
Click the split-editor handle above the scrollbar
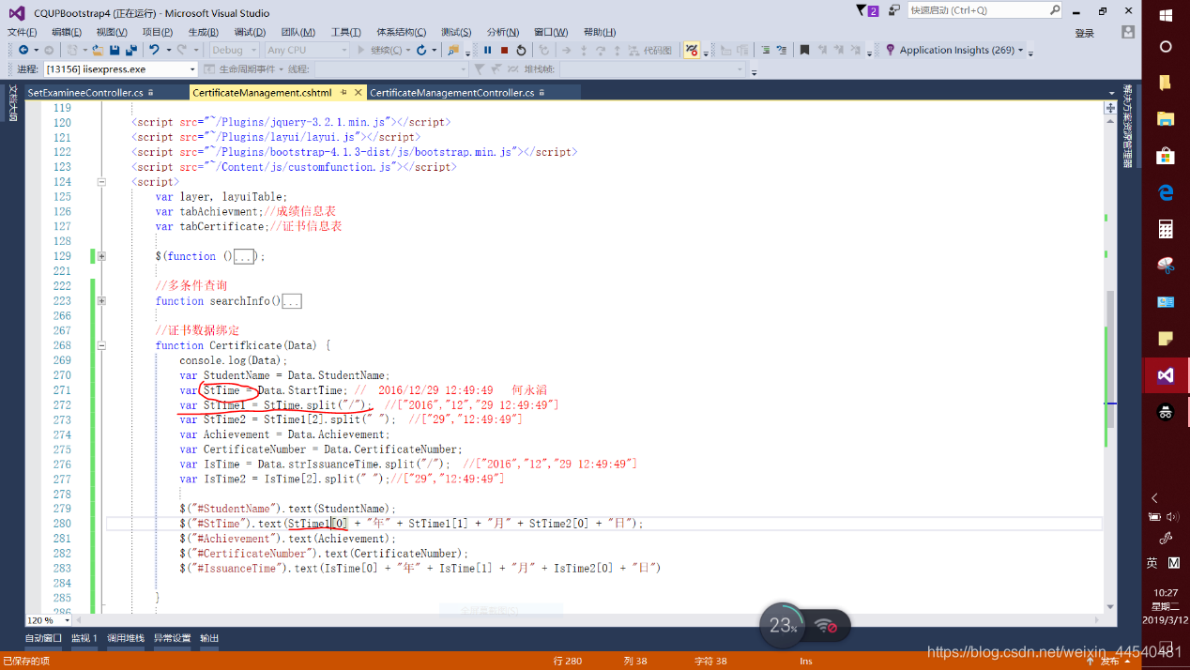click(x=1110, y=108)
